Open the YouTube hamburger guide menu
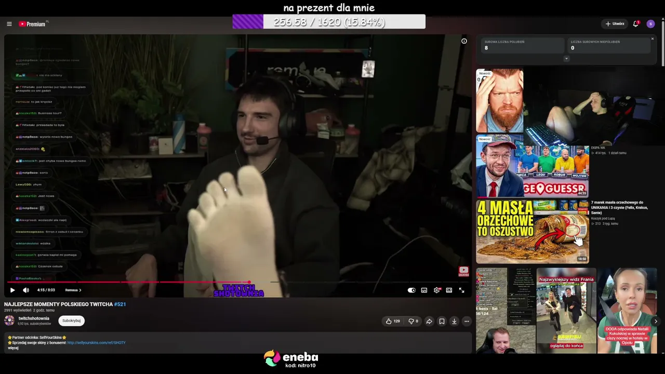This screenshot has height=374, width=665. click(x=9, y=24)
